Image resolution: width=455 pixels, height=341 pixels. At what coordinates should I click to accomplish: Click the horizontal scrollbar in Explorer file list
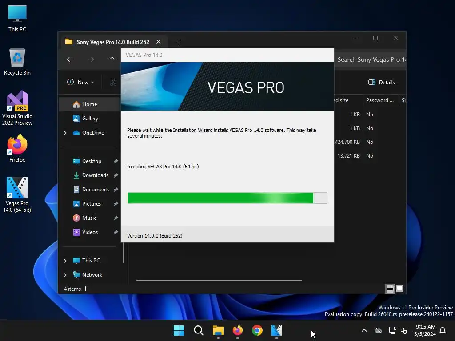[x=219, y=280]
